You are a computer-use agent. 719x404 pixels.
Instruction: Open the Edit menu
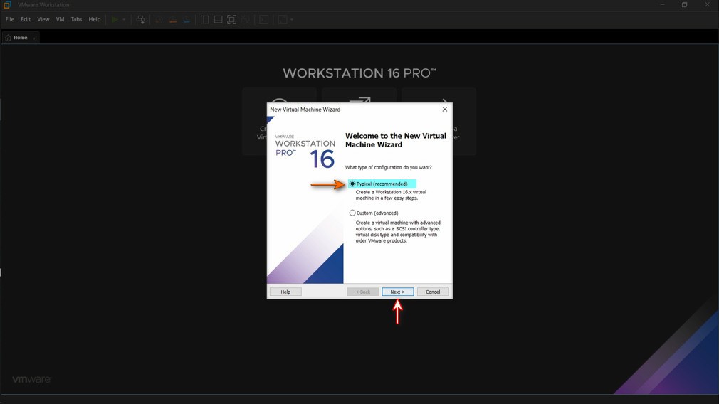[26, 19]
